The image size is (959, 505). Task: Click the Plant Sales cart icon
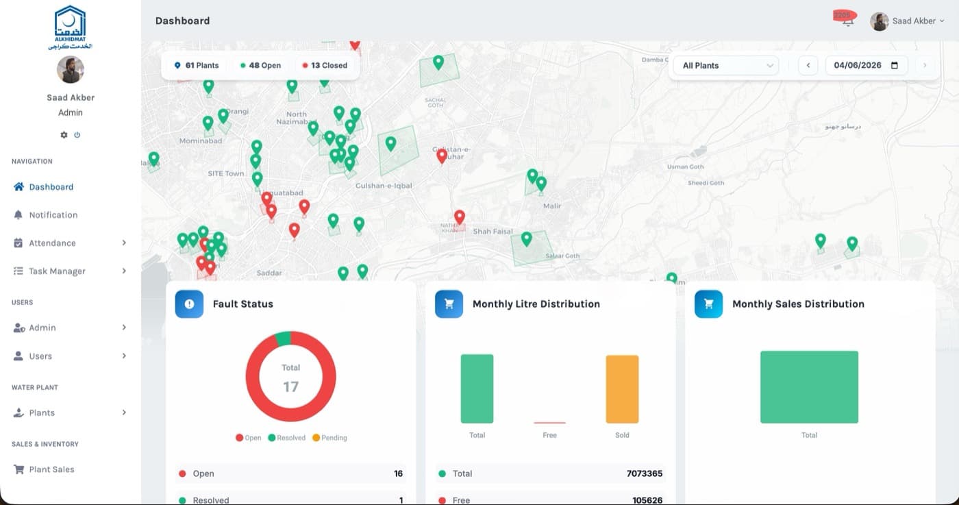click(18, 469)
